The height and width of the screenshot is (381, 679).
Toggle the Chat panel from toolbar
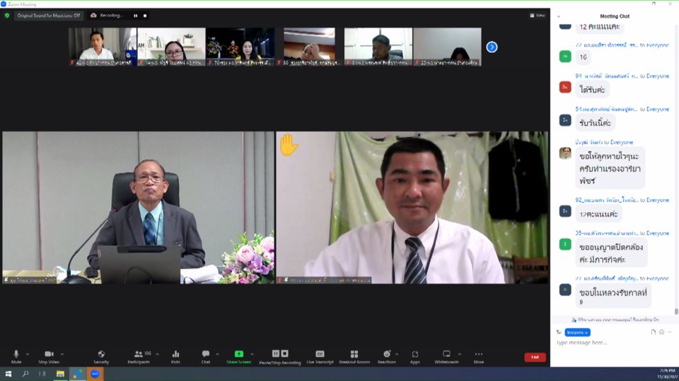(x=206, y=357)
